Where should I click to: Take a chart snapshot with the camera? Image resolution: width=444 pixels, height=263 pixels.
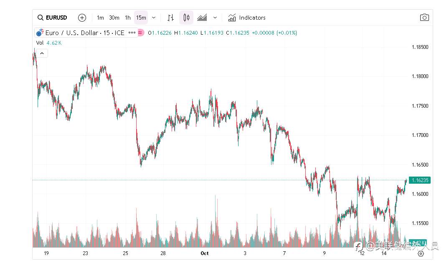424,18
